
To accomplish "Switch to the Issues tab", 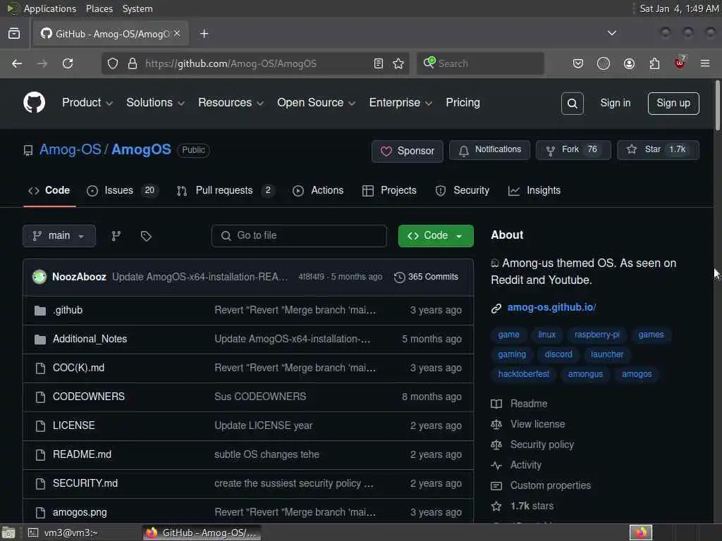I will click(x=123, y=190).
